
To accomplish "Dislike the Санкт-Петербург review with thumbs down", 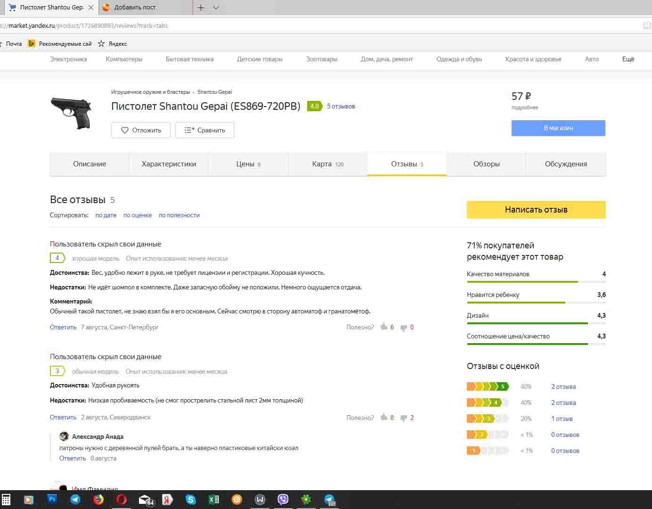I will [404, 328].
